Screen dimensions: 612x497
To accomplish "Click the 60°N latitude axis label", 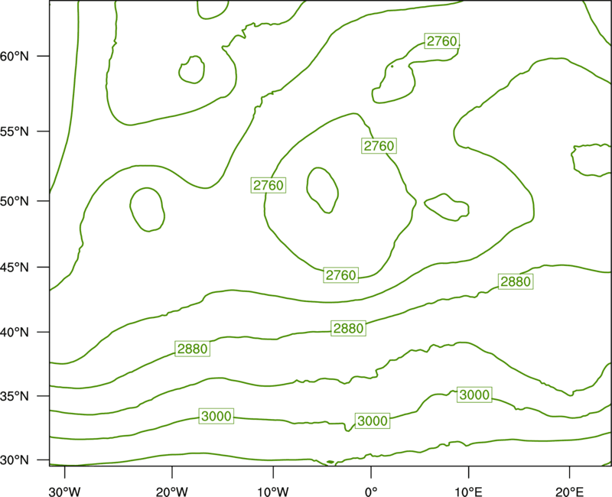I will (x=15, y=57).
